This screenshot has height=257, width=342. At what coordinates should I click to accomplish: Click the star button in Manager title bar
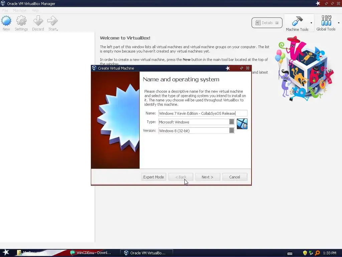click(x=318, y=3)
